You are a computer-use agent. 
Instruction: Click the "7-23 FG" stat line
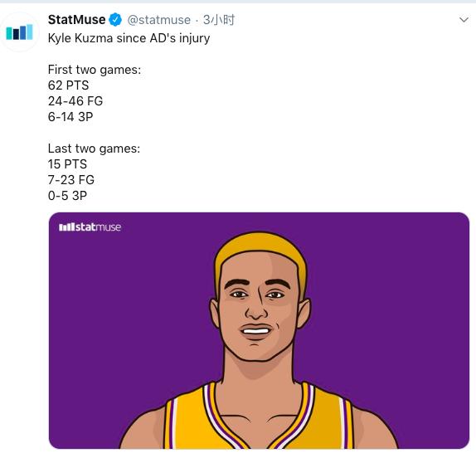click(x=71, y=180)
